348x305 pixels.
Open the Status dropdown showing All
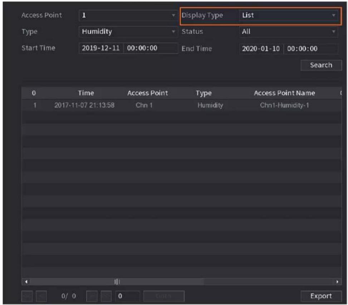click(x=288, y=32)
